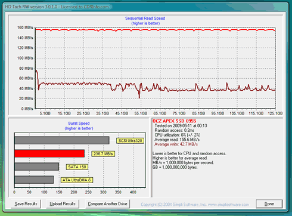
Task: Open Compare Another Drive
Action: pyautogui.click(x=107, y=204)
